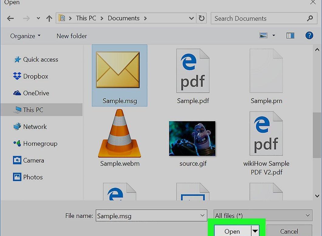
Task: Open the Organize menu
Action: click(25, 36)
